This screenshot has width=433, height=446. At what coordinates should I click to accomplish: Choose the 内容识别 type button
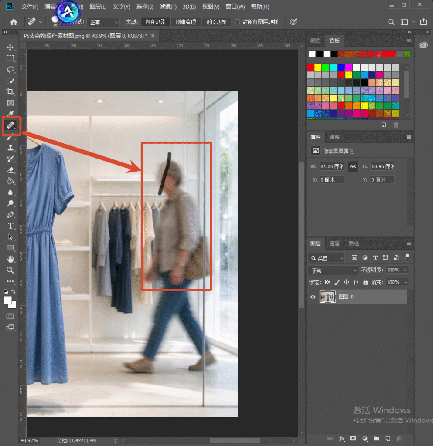[155, 22]
